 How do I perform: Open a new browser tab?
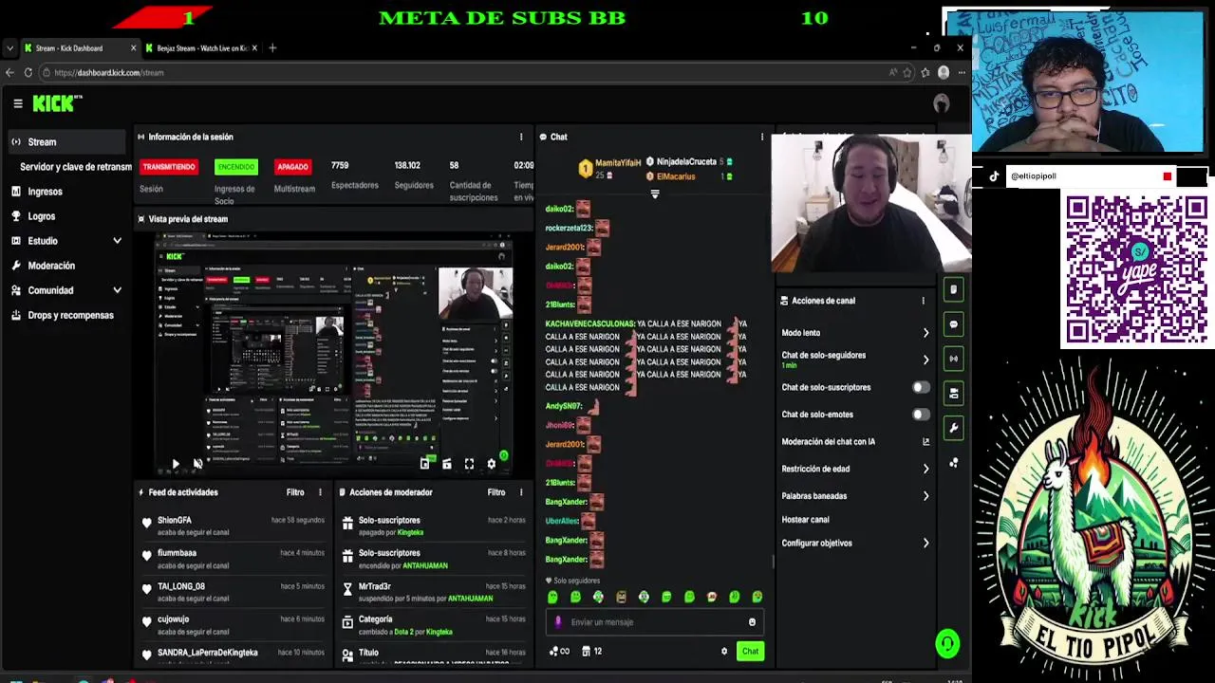pyautogui.click(x=272, y=48)
